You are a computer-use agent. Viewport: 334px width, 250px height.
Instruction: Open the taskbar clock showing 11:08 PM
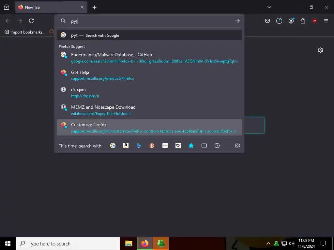(x=306, y=243)
